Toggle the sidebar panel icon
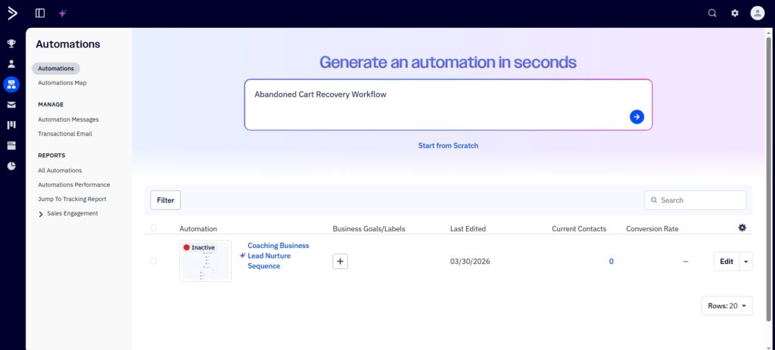The width and height of the screenshot is (775, 350). tap(40, 14)
